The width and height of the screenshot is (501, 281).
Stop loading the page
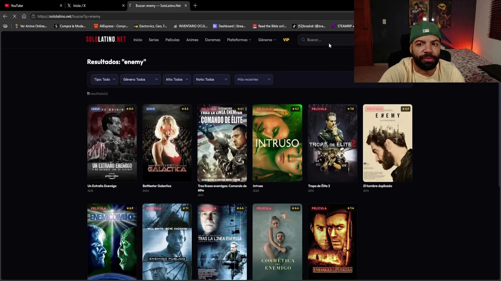pos(14,16)
